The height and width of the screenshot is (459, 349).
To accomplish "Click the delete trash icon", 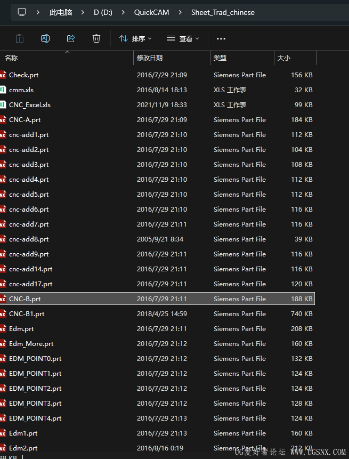I will (96, 38).
